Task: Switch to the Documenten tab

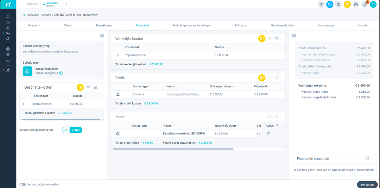Action: click(x=325, y=25)
